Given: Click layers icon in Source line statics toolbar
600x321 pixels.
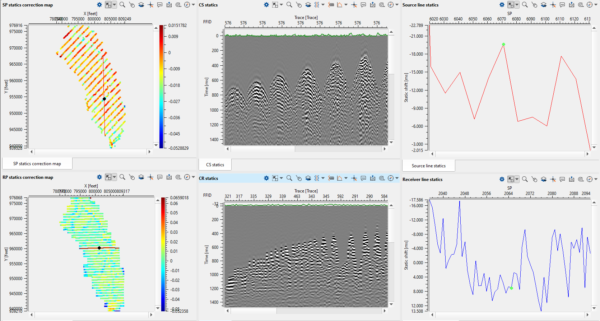Looking at the screenshot, I should coord(544,5).
